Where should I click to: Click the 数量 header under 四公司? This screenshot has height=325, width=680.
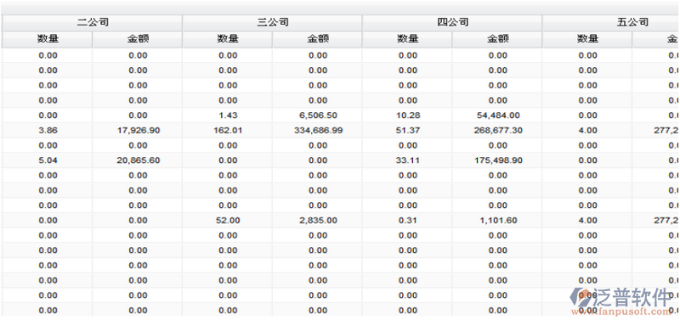coord(407,39)
